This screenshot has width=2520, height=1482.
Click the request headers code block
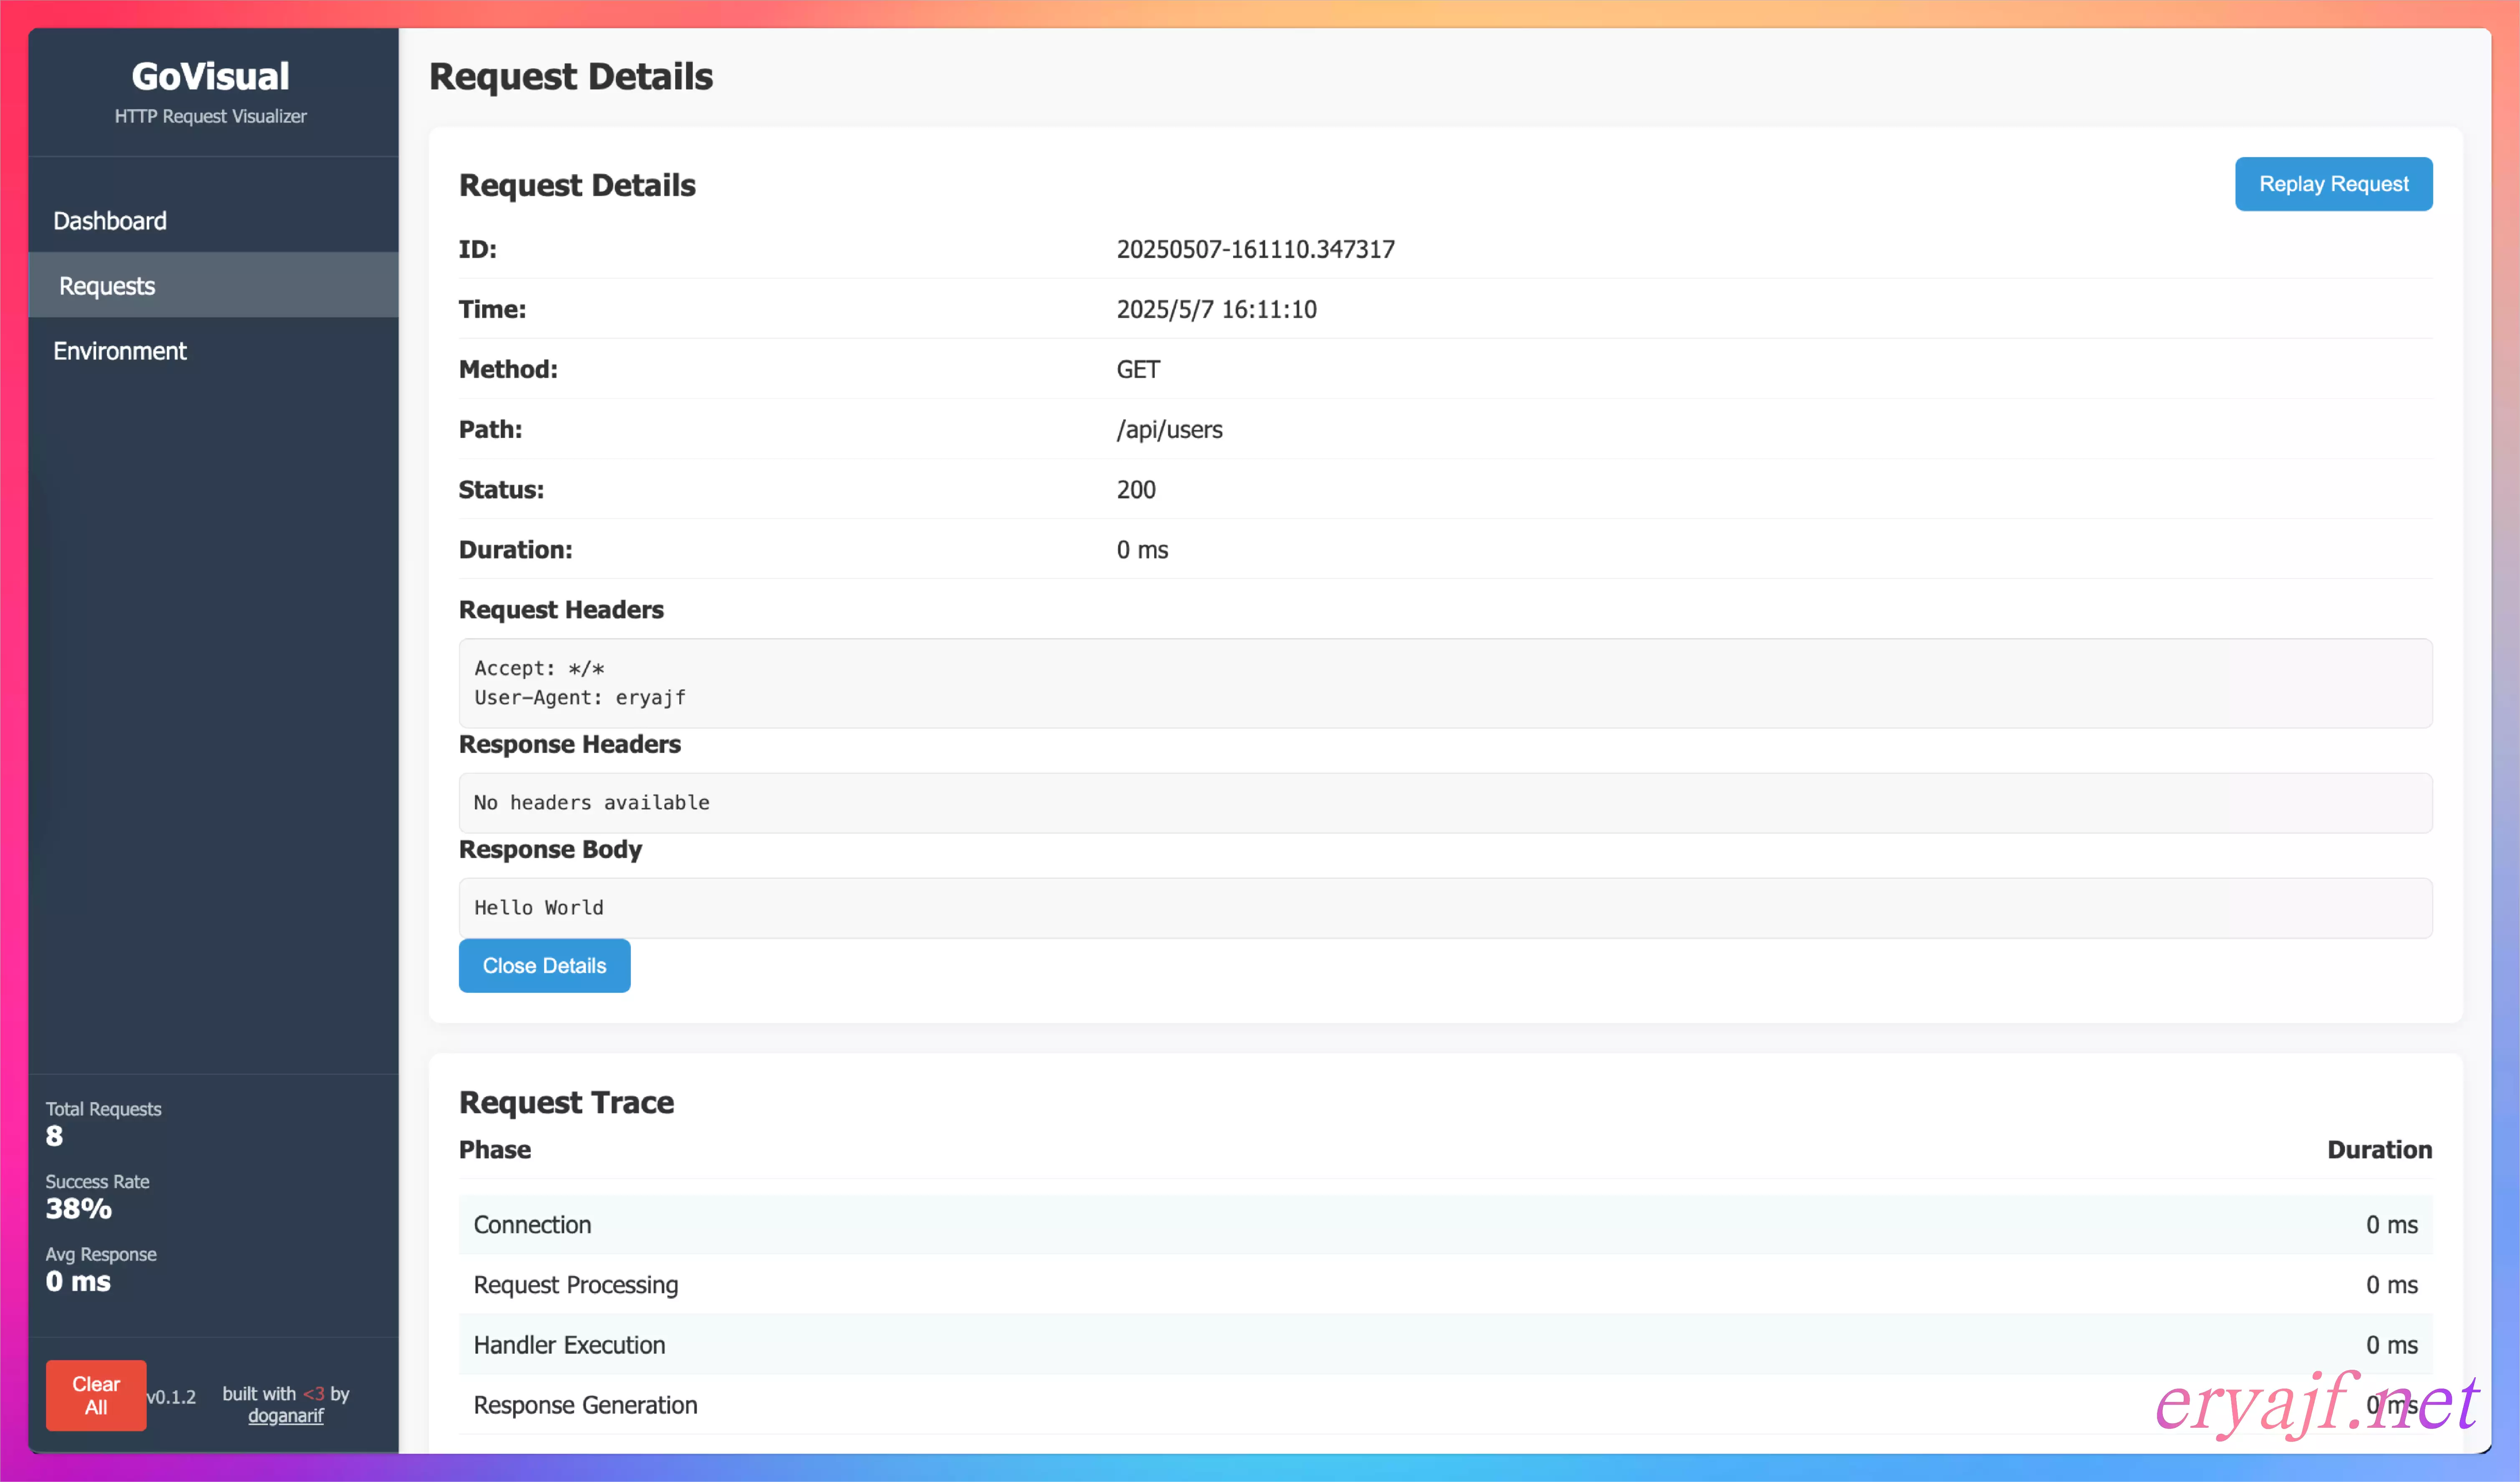(1445, 683)
